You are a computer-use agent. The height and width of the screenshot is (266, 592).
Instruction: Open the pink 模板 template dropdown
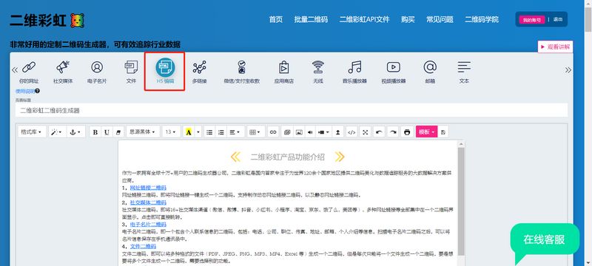tap(427, 132)
